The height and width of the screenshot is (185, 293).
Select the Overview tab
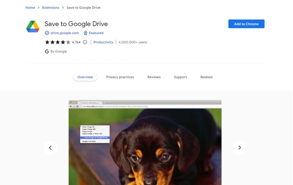pyautogui.click(x=85, y=77)
